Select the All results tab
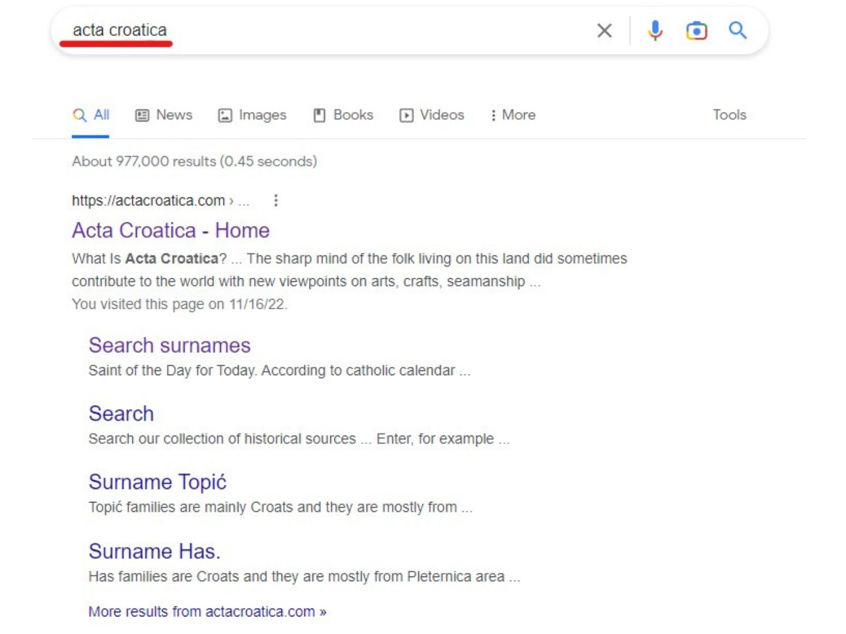The height and width of the screenshot is (634, 846). tap(91, 115)
